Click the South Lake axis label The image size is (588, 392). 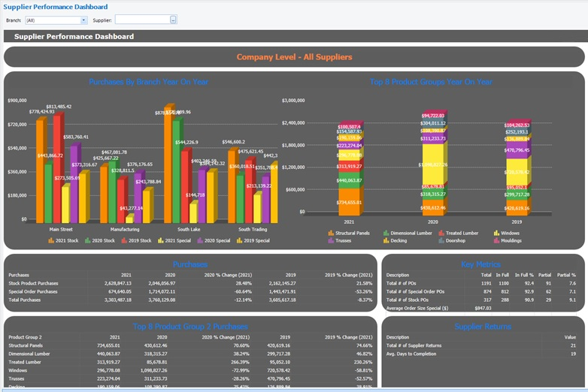(x=189, y=229)
